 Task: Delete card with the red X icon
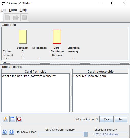19,119
